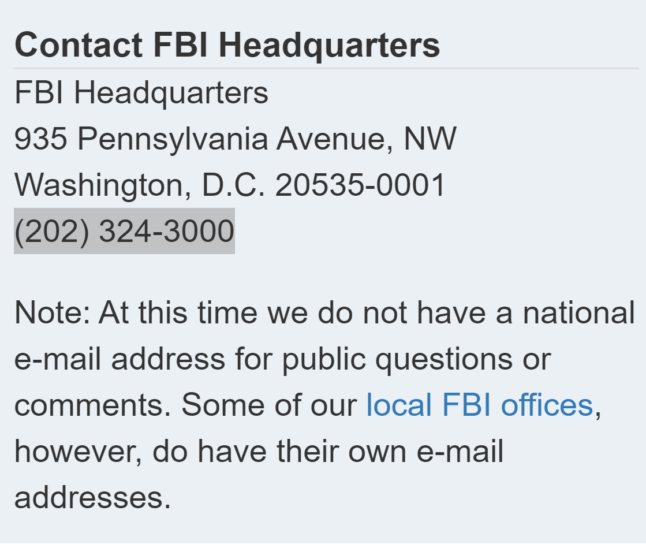Click the words their own e-mail
Image resolution: width=646 pixels, height=544 pixels.
point(390,451)
